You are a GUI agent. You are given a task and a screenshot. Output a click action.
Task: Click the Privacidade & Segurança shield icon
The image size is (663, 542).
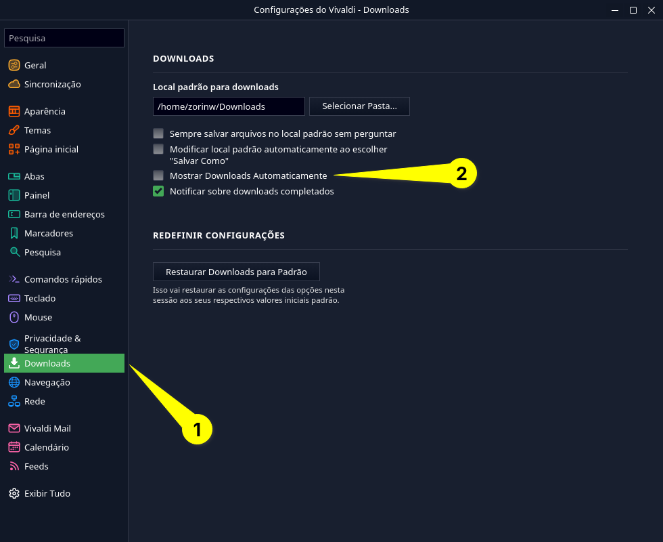[x=14, y=343]
